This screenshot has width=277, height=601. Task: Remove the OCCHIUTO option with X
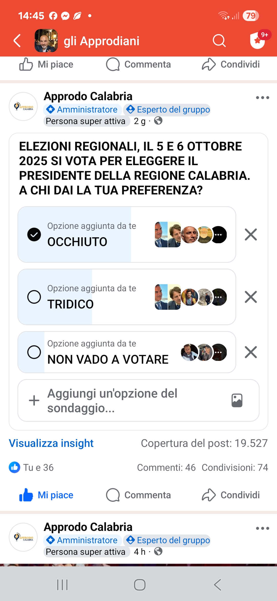coord(251,234)
